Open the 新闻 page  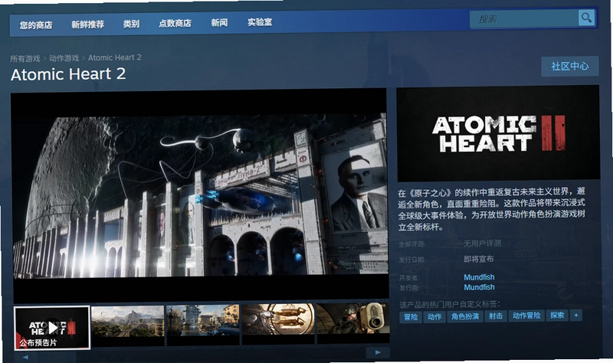click(219, 23)
